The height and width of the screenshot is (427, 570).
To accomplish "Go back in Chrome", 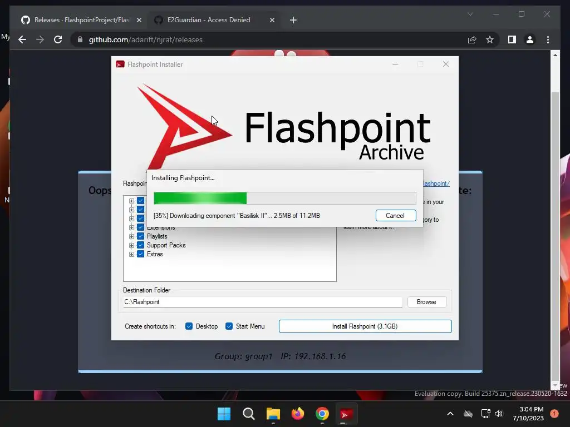I will coord(22,39).
